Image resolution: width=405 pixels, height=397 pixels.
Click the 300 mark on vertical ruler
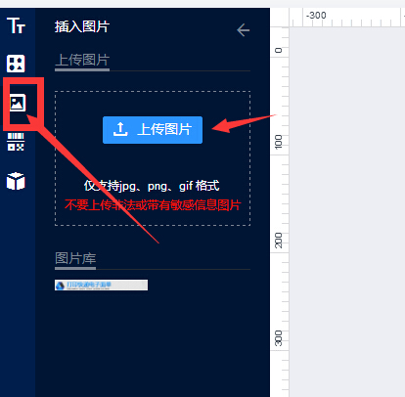coord(278,338)
